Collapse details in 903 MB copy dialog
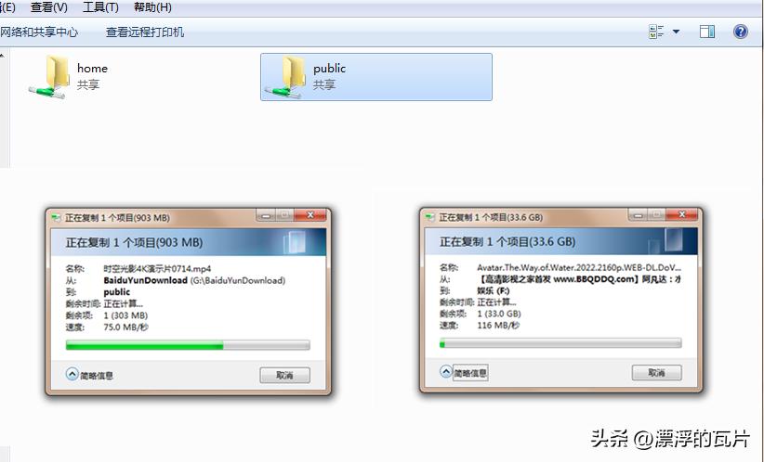Image resolution: width=764 pixels, height=462 pixels. pyautogui.click(x=89, y=375)
